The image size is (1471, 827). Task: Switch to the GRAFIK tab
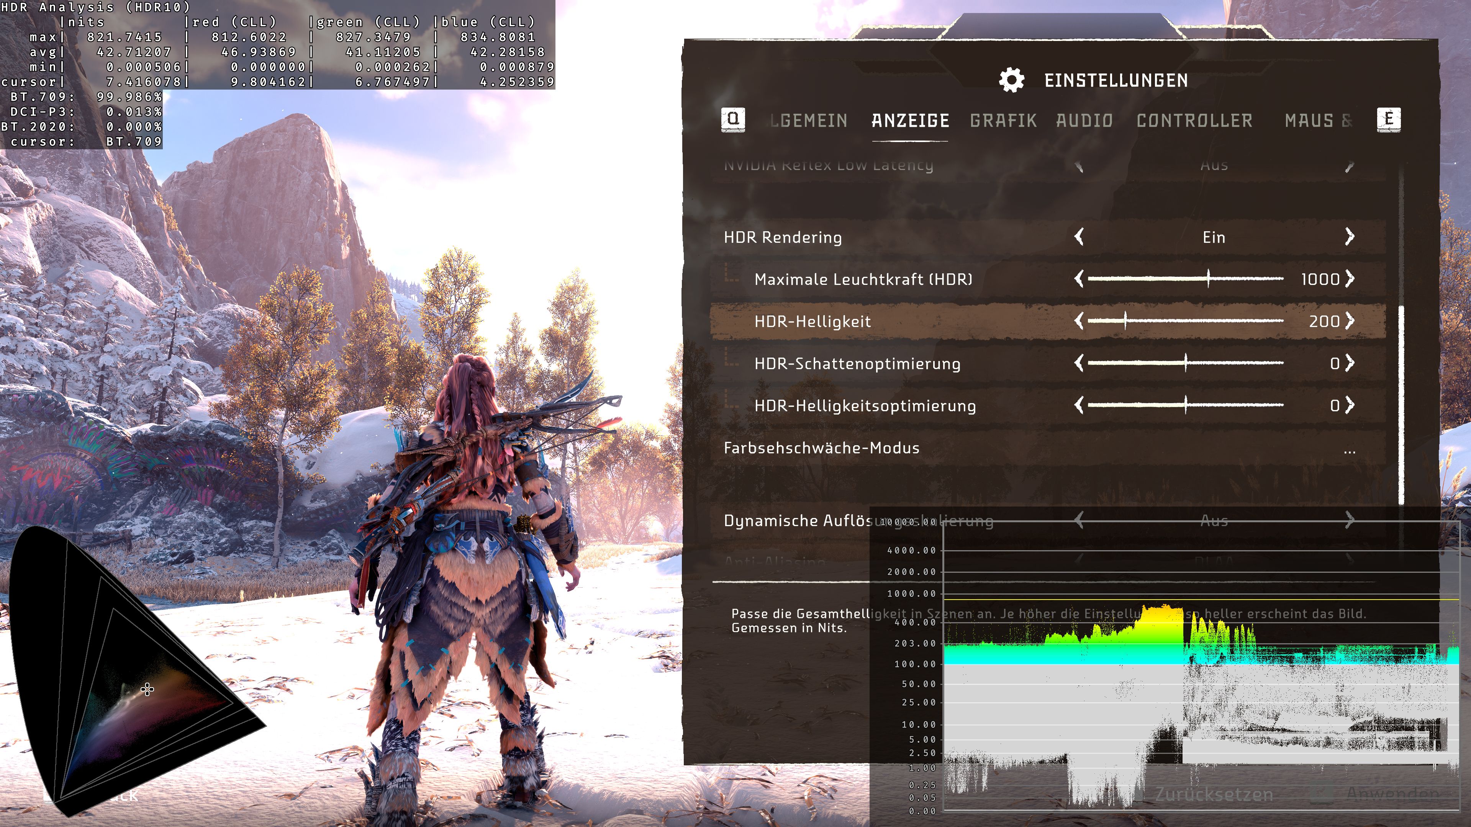coord(1003,121)
